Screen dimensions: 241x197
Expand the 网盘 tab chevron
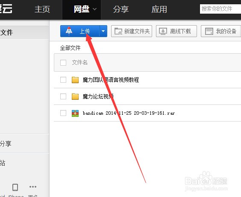point(95,9)
